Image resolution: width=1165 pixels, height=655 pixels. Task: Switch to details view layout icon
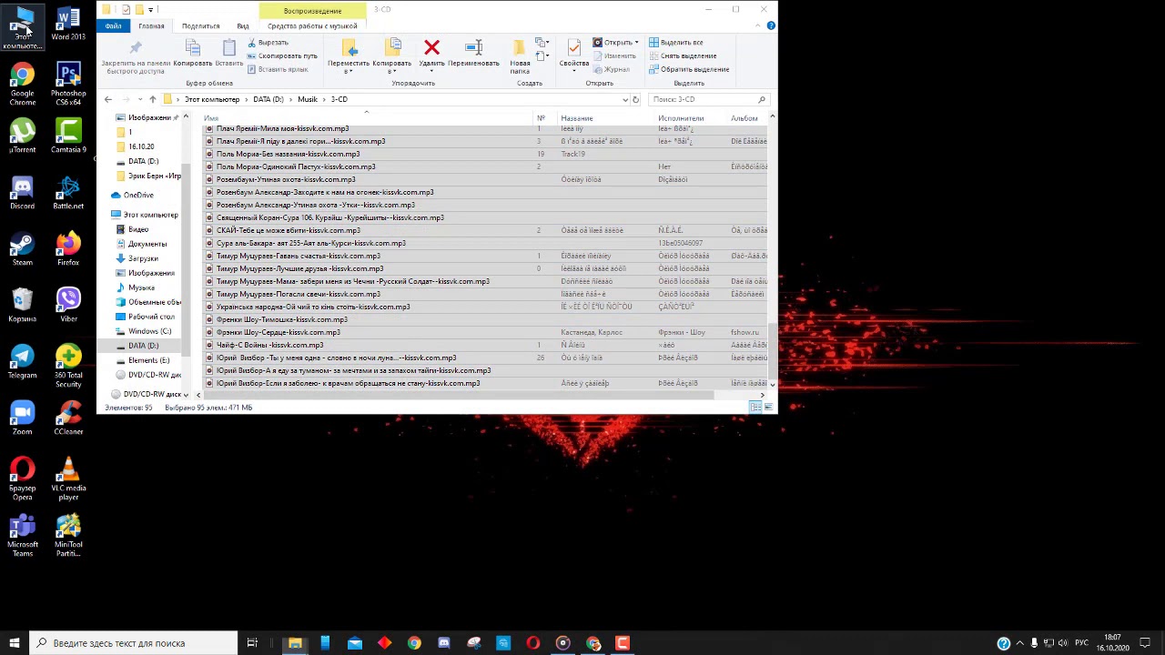pos(755,408)
